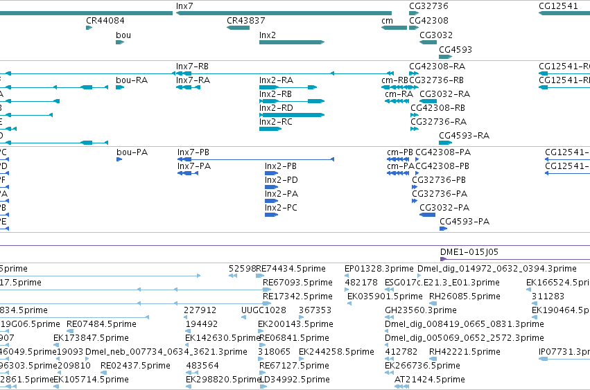Select the cm-PB protein label

point(399,152)
